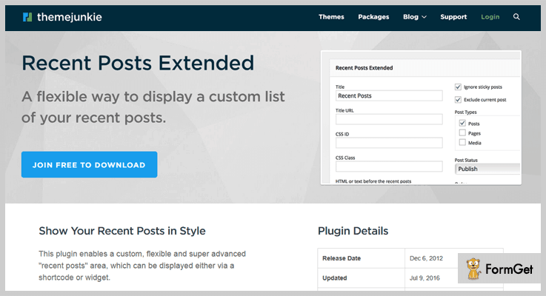Open the Support page link
Image resolution: width=546 pixels, height=296 pixels.
453,17
